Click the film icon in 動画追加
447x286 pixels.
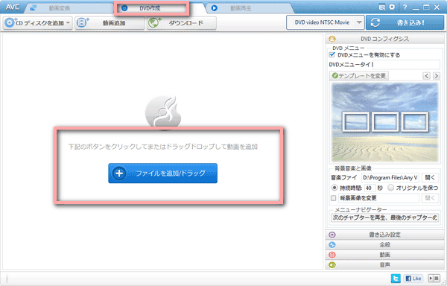pos(83,22)
